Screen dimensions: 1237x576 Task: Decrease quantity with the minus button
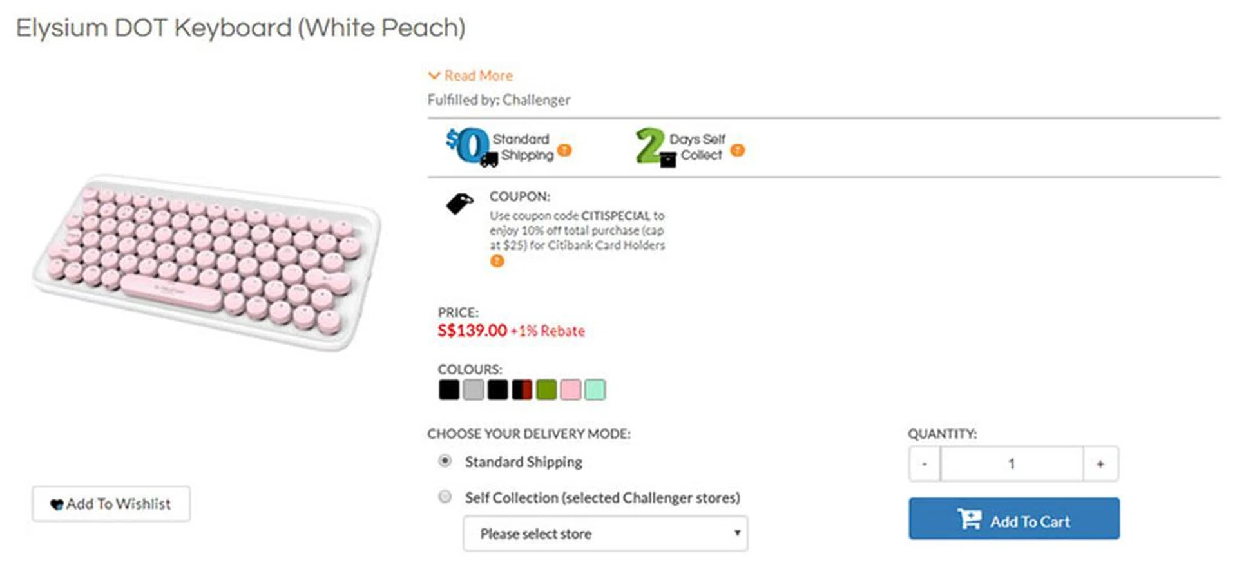click(x=925, y=464)
